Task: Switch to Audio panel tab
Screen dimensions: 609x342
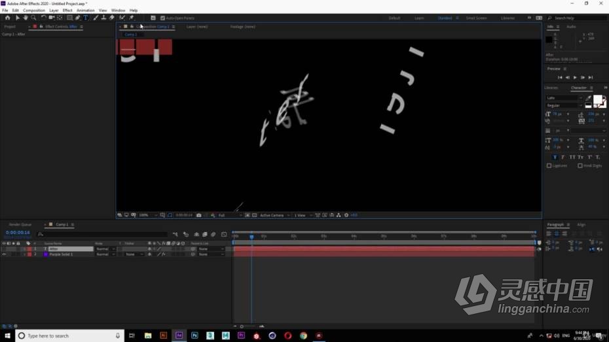Action: [x=571, y=27]
